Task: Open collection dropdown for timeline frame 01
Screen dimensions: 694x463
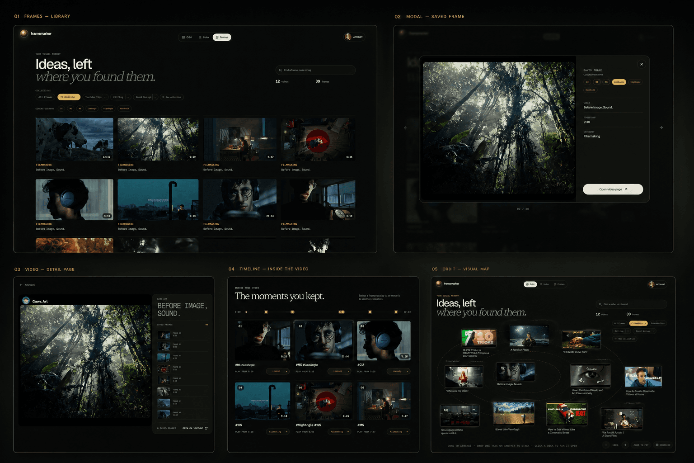Action: pos(278,371)
